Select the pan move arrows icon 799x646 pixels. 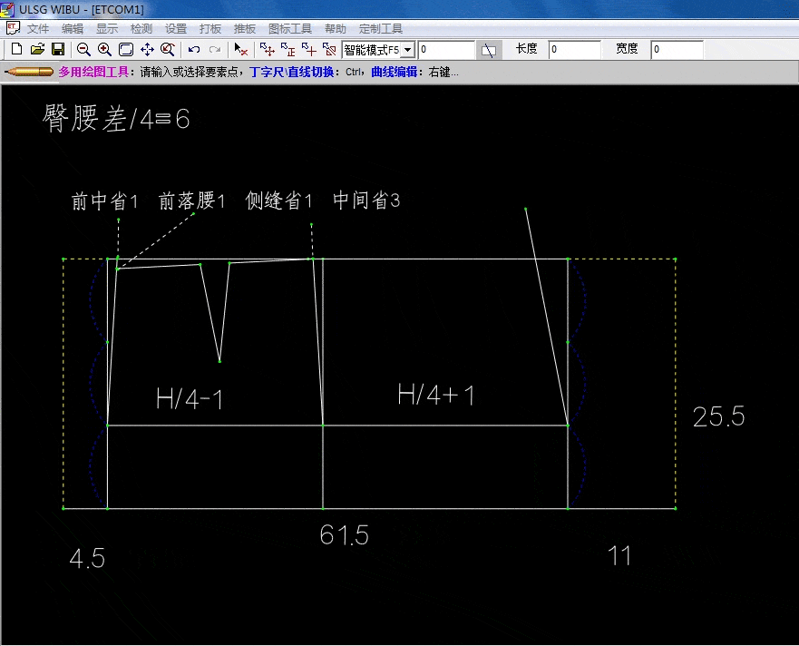click(147, 49)
